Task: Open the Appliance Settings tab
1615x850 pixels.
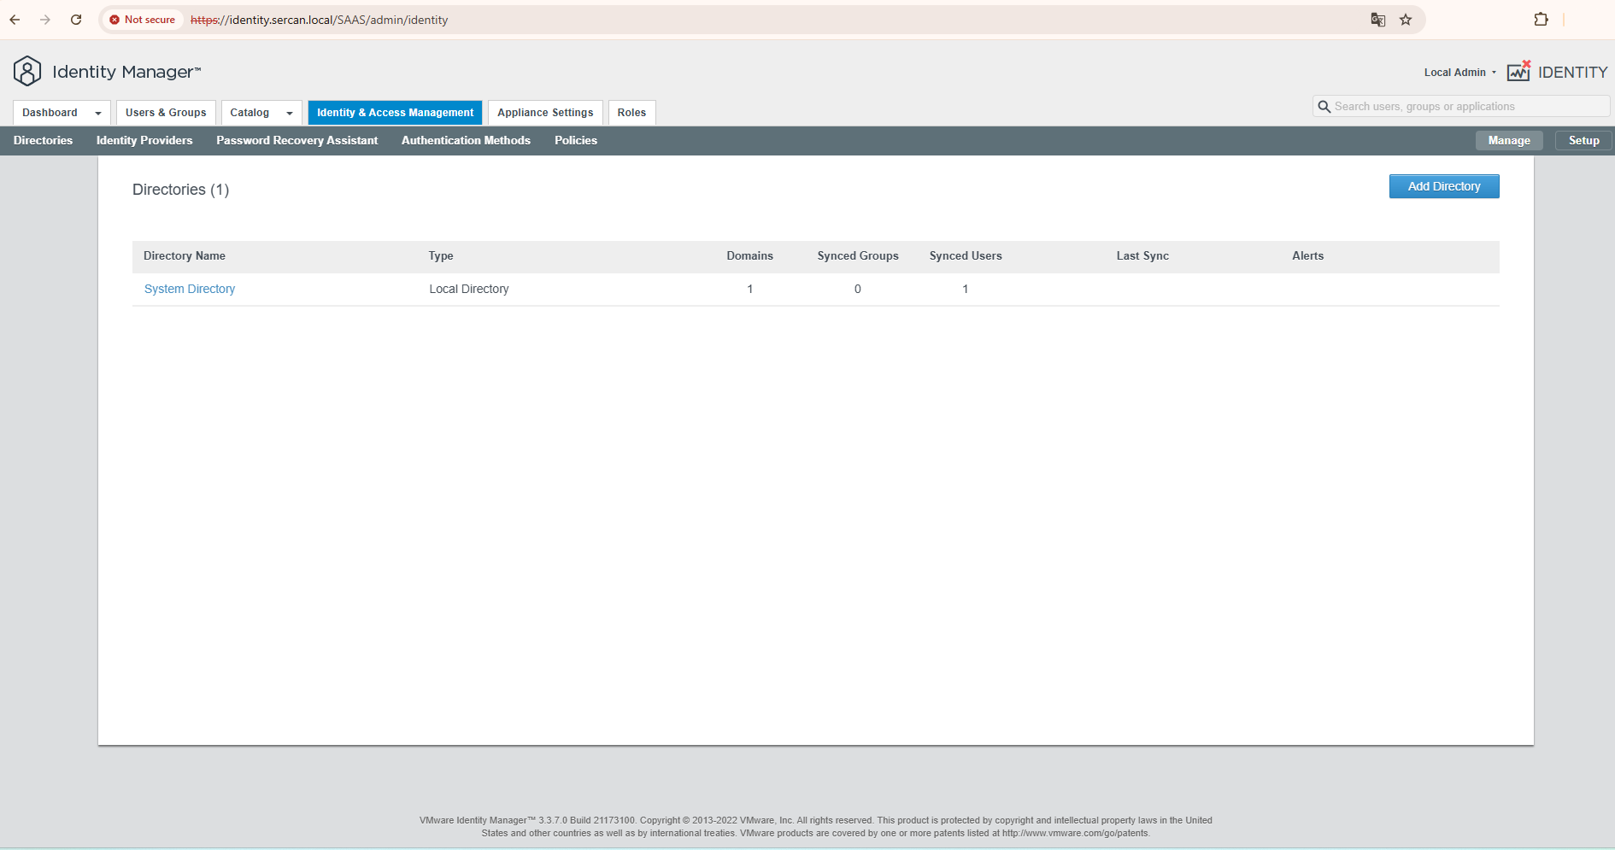Action: pos(545,113)
